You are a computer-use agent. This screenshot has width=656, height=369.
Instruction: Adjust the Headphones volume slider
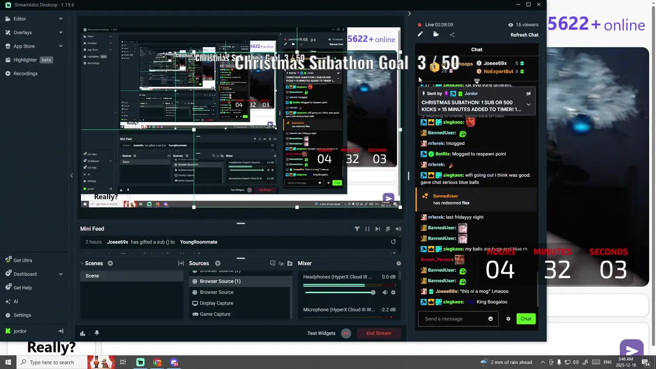[x=340, y=293]
